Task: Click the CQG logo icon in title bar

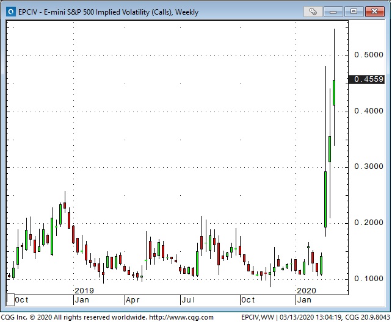Action: pos(11,12)
